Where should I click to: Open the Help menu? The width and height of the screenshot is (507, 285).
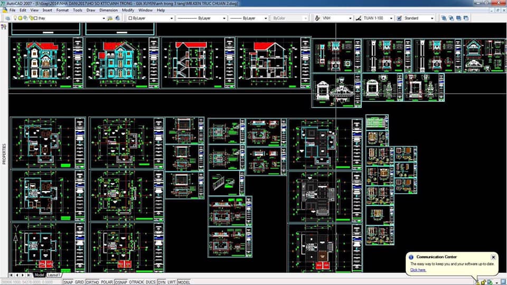click(161, 11)
